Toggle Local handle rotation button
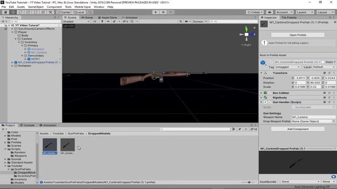The image size is (337, 189). click(78, 12)
